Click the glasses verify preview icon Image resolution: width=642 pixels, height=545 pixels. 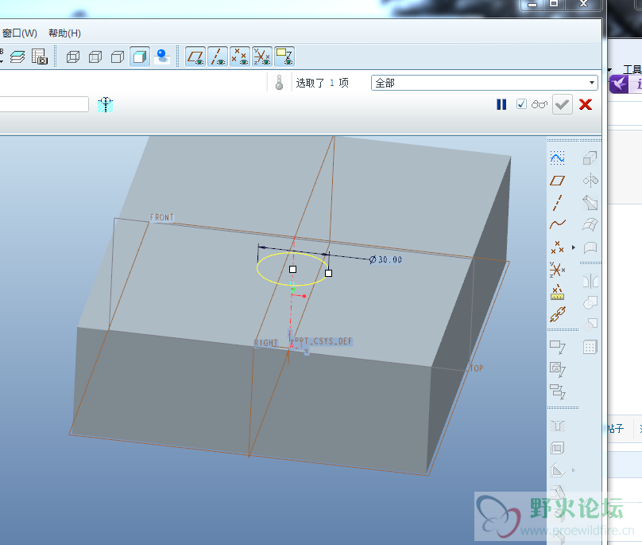(x=540, y=104)
